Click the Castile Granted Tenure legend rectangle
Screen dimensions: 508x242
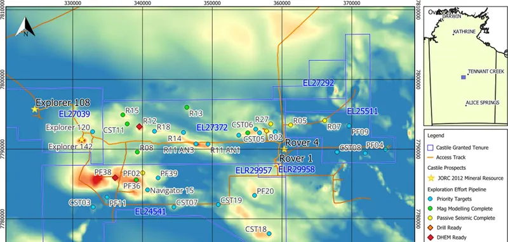(431, 148)
